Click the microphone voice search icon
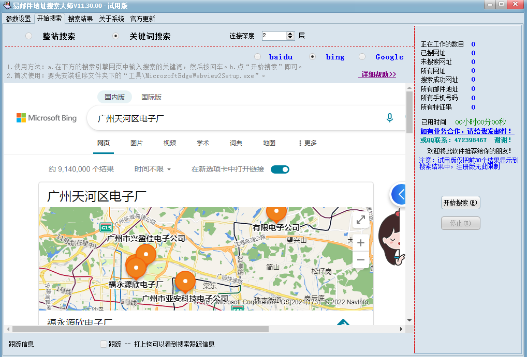Viewport: 527px width, 357px height. tap(389, 118)
